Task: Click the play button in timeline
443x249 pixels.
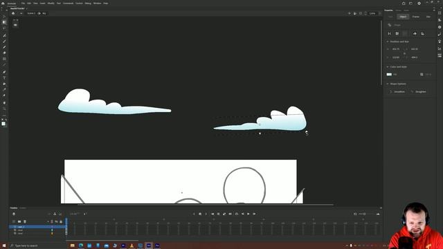Action: (x=248, y=214)
